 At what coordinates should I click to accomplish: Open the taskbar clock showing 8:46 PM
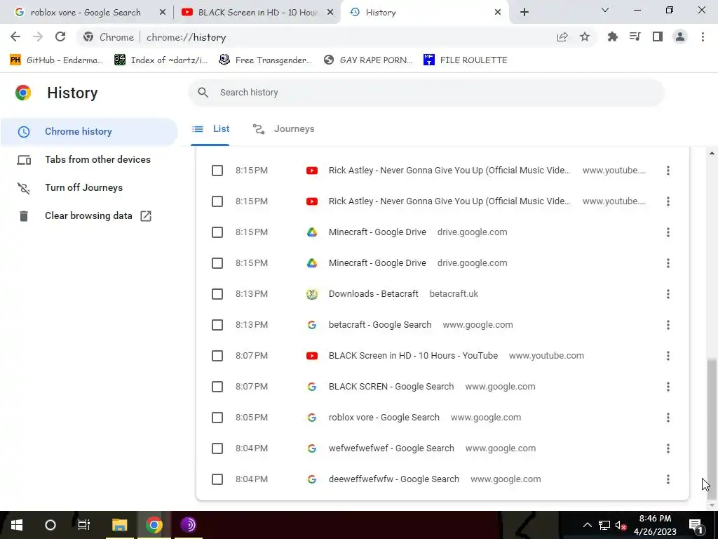coord(655,525)
